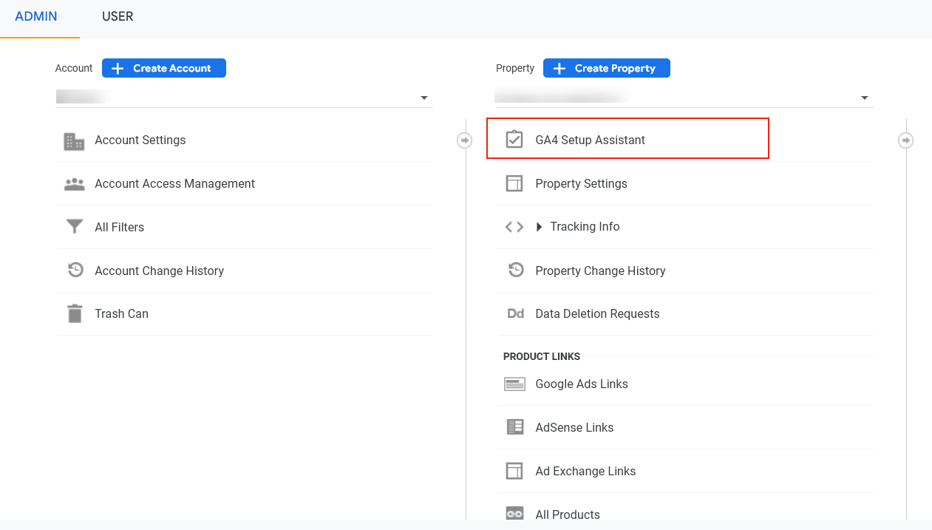This screenshot has width=932, height=530.
Task: Open the Account selector dropdown
Action: [424, 97]
